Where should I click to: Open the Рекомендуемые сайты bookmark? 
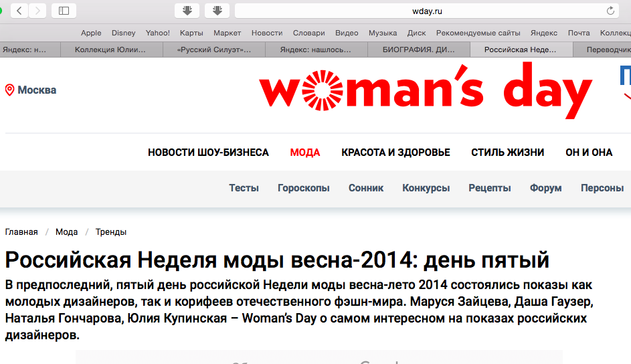pos(478,33)
